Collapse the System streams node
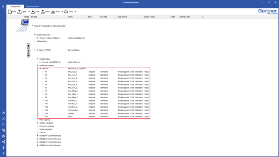The width and height of the screenshot is (279, 157). (35, 35)
